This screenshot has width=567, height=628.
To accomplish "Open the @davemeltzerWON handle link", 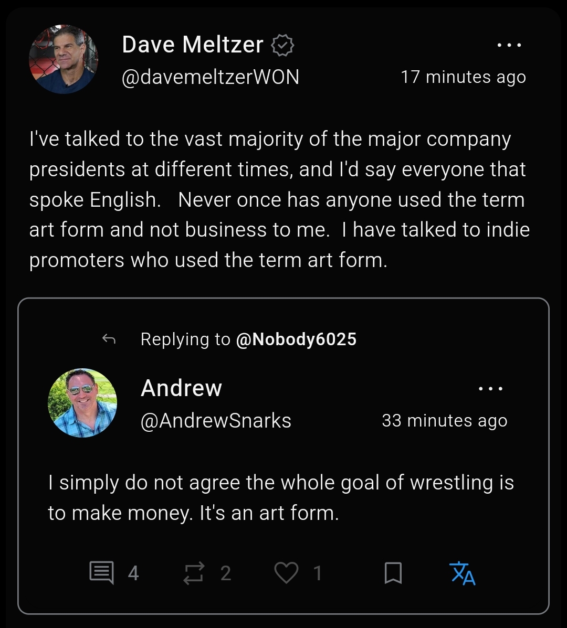I will pos(210,77).
